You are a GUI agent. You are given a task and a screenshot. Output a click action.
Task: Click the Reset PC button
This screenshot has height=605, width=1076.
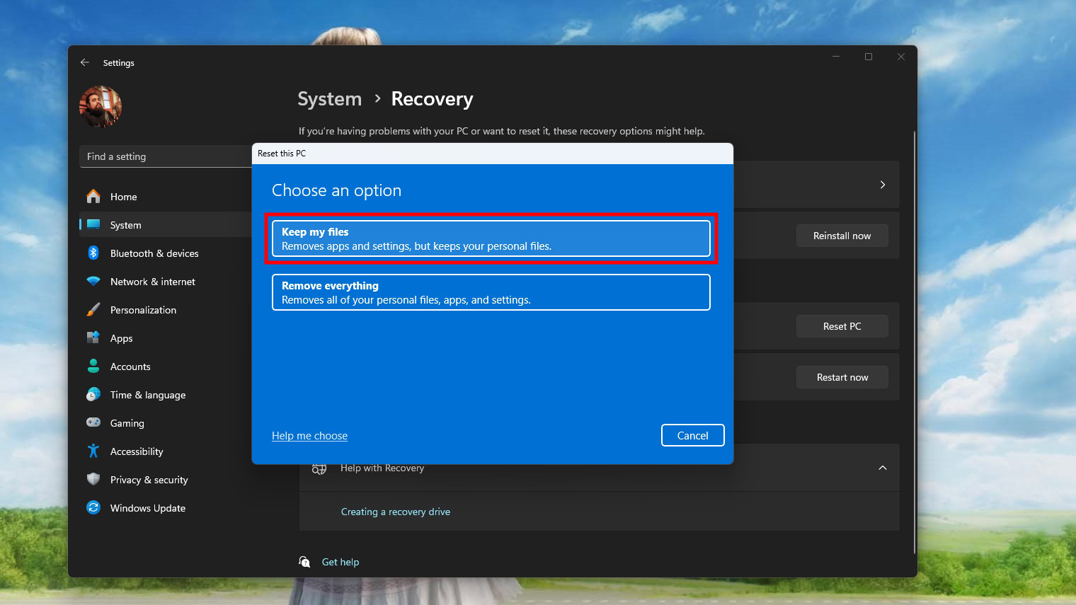[842, 326]
